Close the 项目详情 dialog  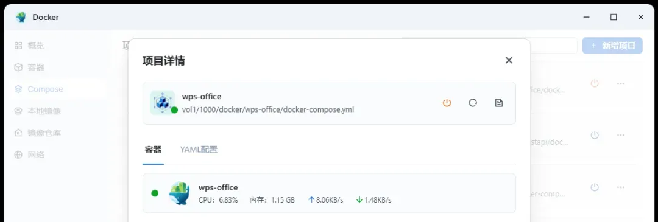click(x=509, y=60)
